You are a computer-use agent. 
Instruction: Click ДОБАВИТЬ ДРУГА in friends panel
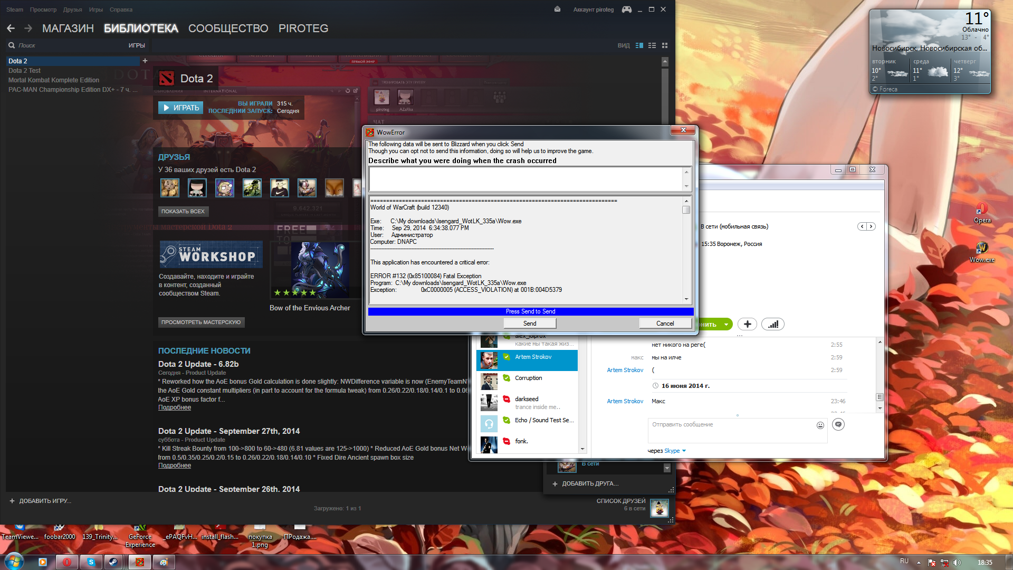[x=585, y=483]
